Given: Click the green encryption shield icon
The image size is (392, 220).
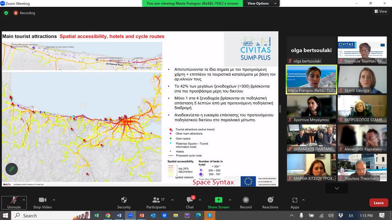Looking at the screenshot, I should [x=6, y=13].
